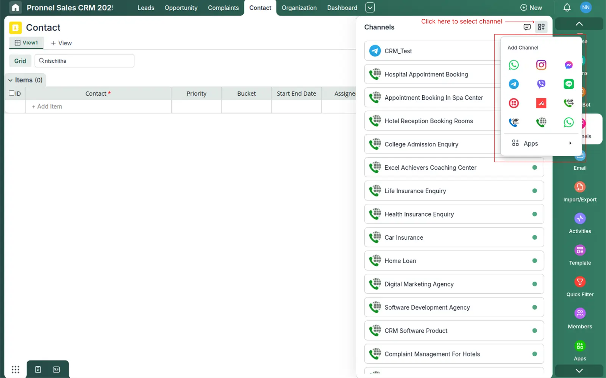Click the Add Item button in the grid
The image size is (606, 378).
coord(46,106)
